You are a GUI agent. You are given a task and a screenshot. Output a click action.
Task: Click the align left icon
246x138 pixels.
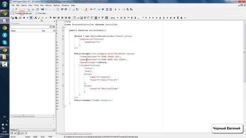tap(58, 18)
